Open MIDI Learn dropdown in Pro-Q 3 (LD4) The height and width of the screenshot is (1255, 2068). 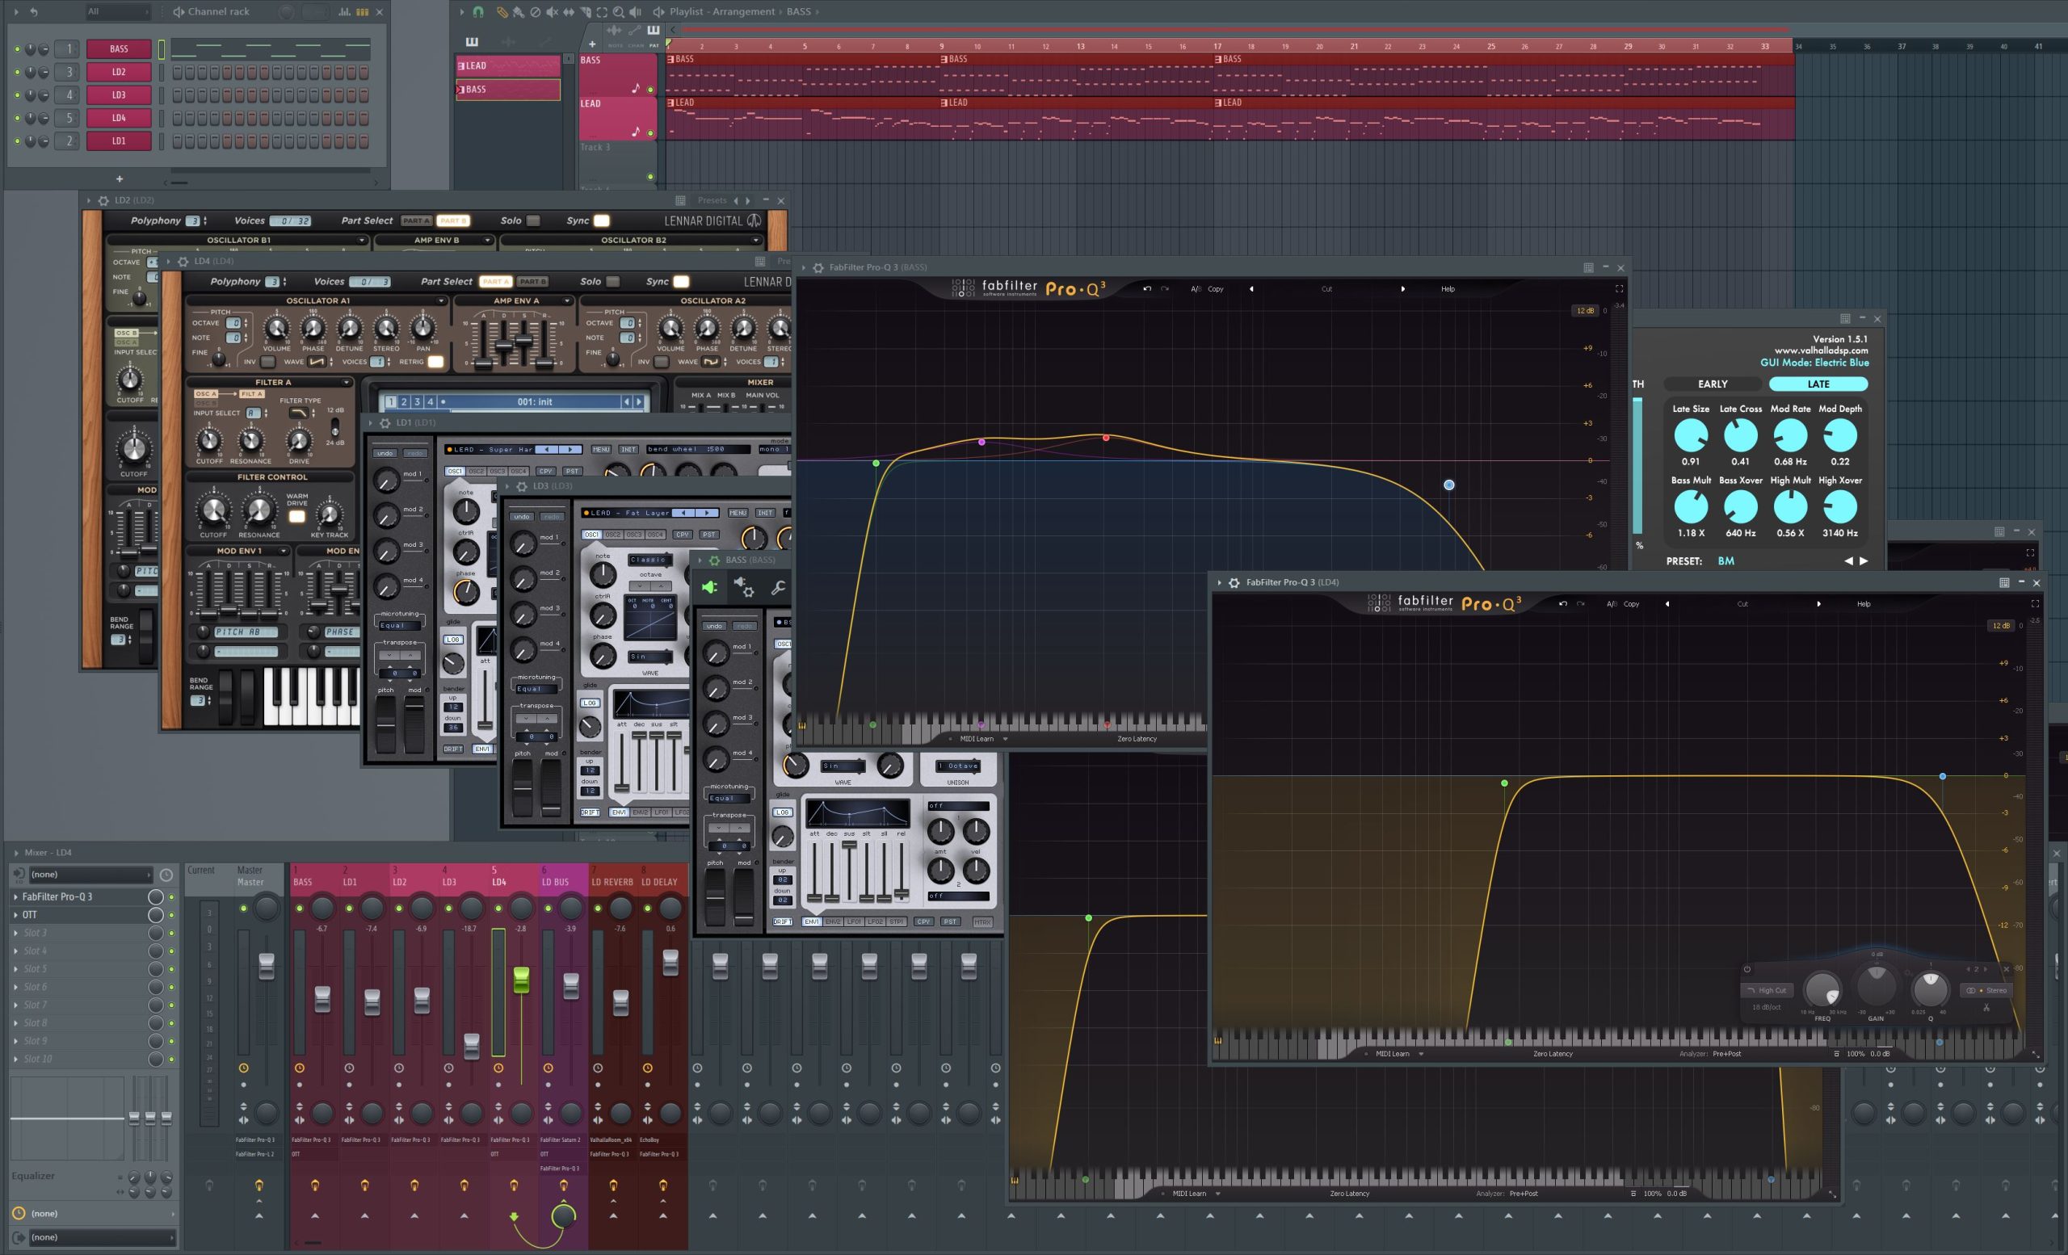1420,1054
